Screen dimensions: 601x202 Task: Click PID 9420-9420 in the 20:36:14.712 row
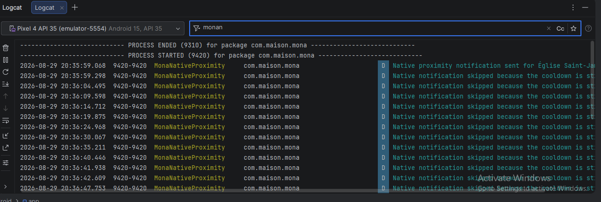pyautogui.click(x=130, y=107)
